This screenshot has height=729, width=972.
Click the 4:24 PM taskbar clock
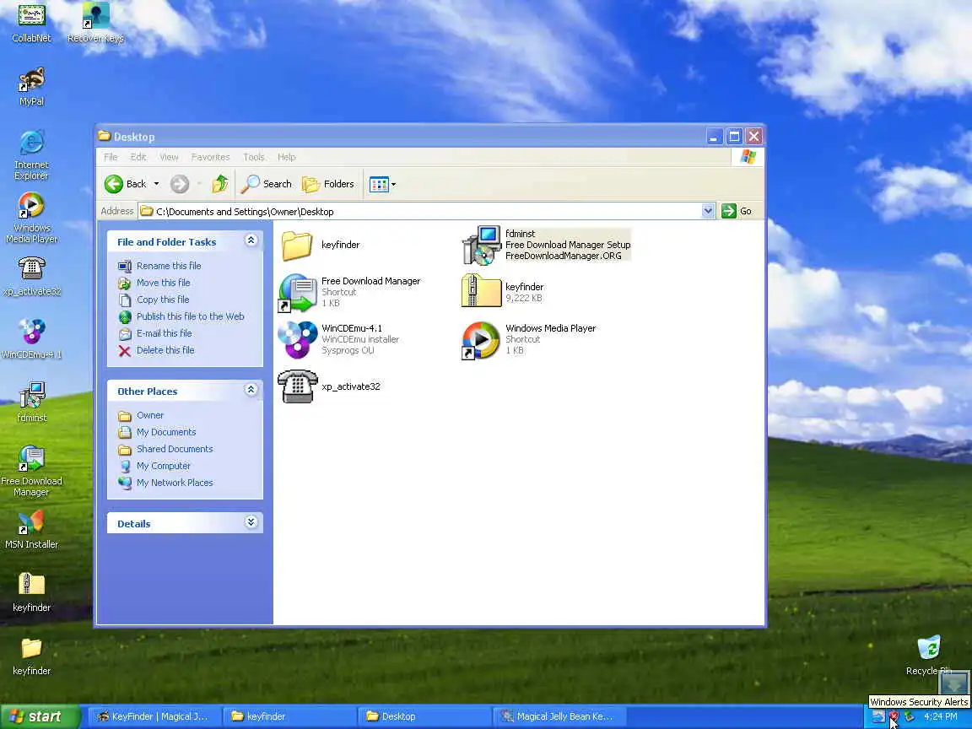click(941, 716)
